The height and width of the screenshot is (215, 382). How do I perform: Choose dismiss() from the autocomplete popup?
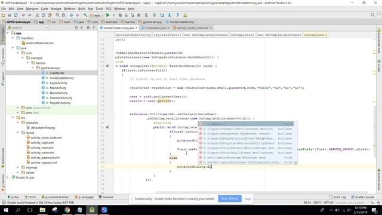pyautogui.click(x=246, y=124)
